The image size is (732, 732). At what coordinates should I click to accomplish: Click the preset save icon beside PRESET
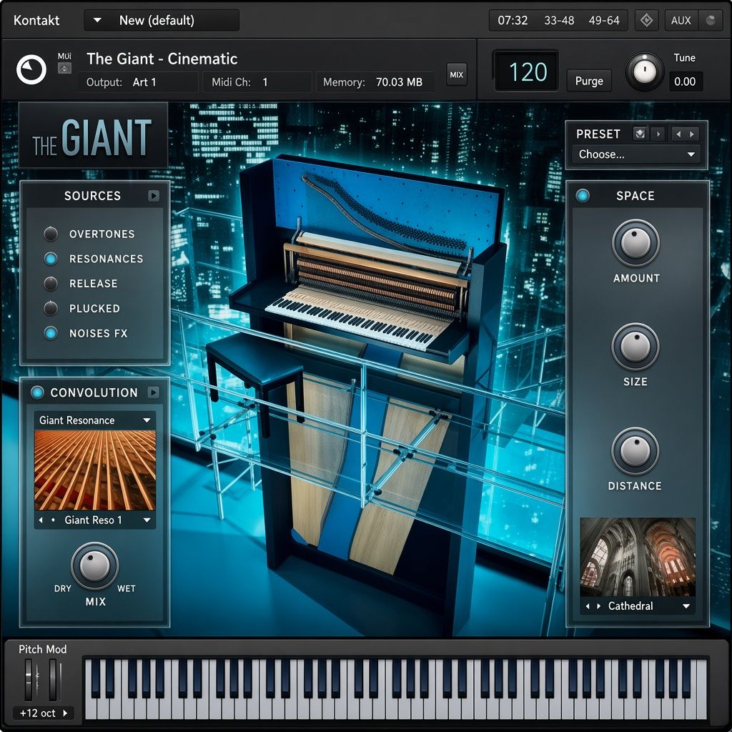(640, 134)
